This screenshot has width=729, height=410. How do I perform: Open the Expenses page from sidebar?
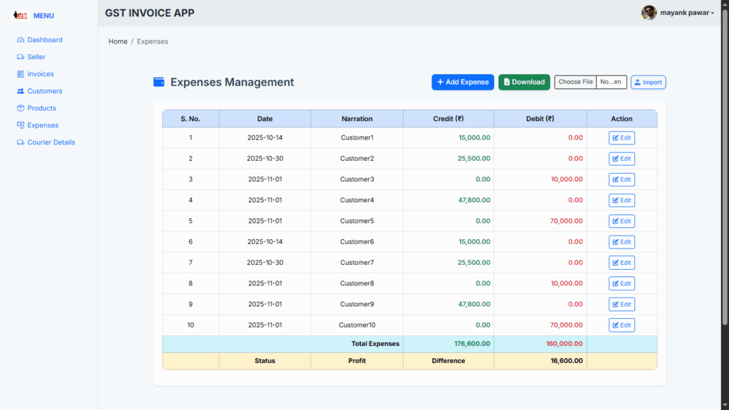[43, 125]
